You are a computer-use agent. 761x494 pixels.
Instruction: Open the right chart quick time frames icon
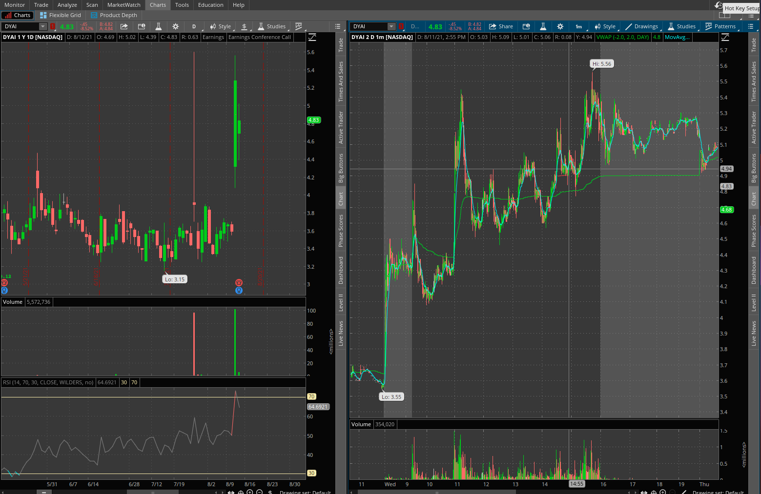click(x=526, y=26)
